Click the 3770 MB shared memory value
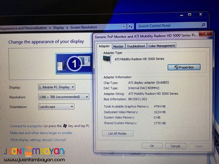219x164 pixels. coord(160,123)
